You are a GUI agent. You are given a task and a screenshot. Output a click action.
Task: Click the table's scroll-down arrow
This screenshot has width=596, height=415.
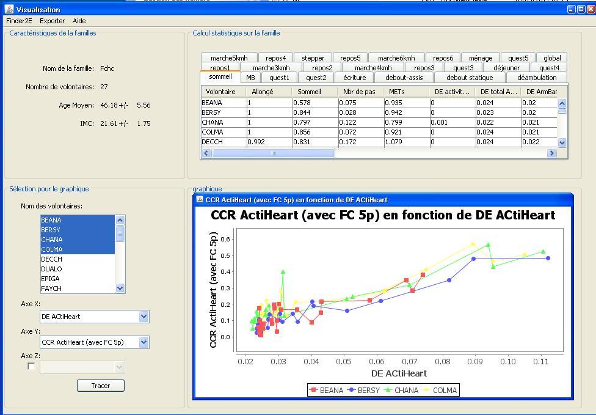point(562,142)
